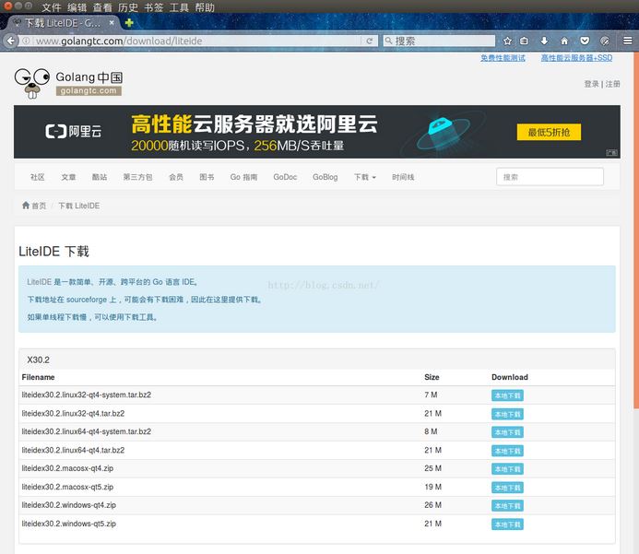Download liteidex30.2.windows-qt5.zip via 本地下载

[507, 525]
